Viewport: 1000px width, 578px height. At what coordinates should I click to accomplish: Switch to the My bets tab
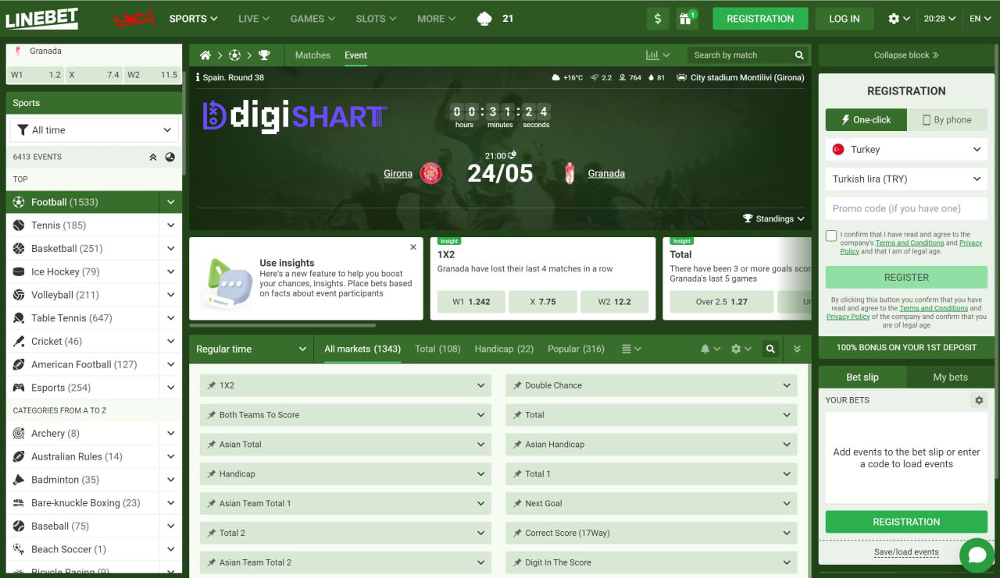(x=951, y=378)
